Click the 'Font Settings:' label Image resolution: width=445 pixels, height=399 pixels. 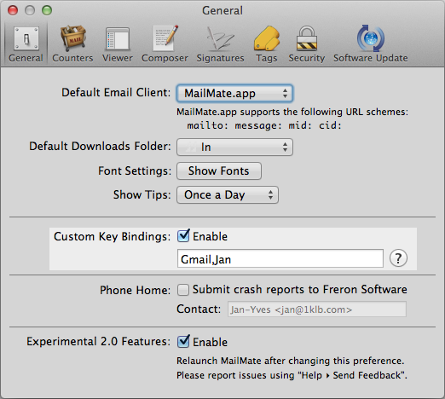click(x=135, y=171)
